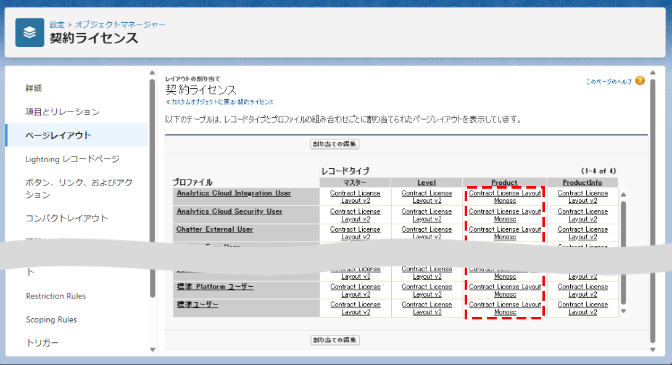The width and height of the screenshot is (672, 365).
Task: Open Scoping Rules sidebar item
Action: coord(51,319)
